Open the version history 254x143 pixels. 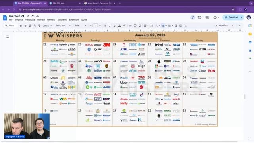pos(200,17)
